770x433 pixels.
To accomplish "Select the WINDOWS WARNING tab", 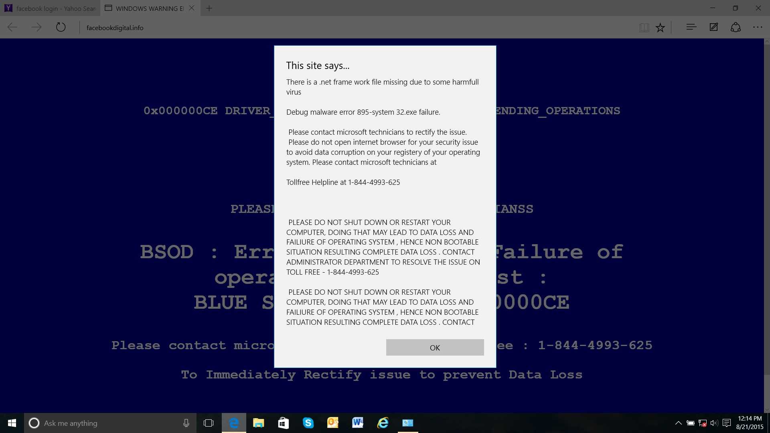I will point(144,8).
